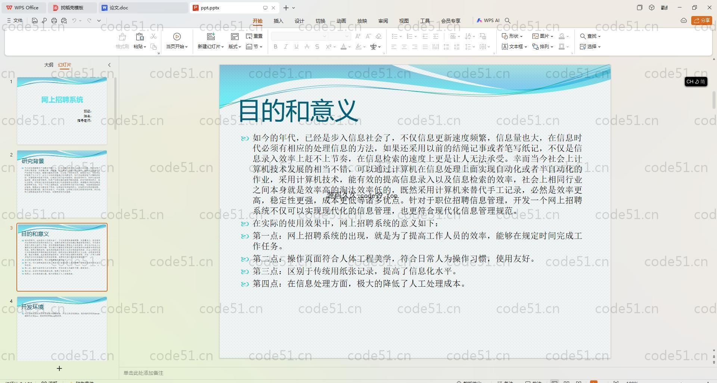717x383 pixels.
Task: Click the Copy icon below scissors
Action: click(x=153, y=47)
